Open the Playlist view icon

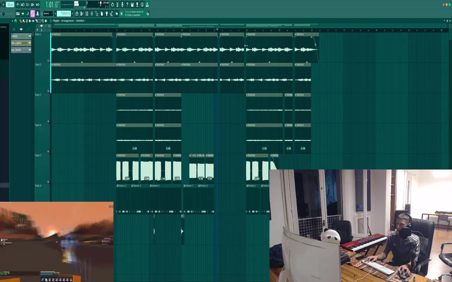coord(77,14)
